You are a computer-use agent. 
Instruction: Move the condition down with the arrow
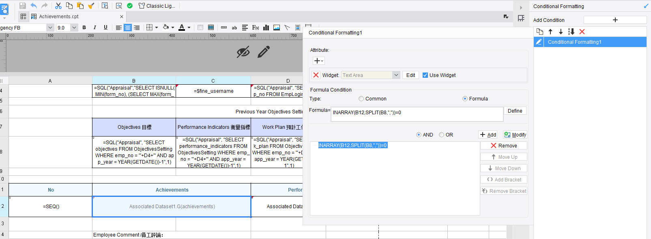pos(561,32)
